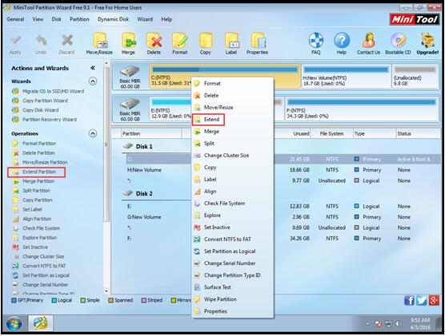Select Change Cluster Size in context menu

tap(227, 156)
